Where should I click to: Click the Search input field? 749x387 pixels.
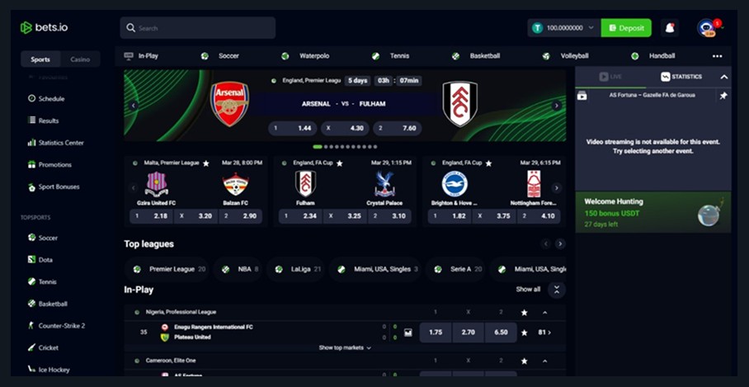tap(198, 28)
